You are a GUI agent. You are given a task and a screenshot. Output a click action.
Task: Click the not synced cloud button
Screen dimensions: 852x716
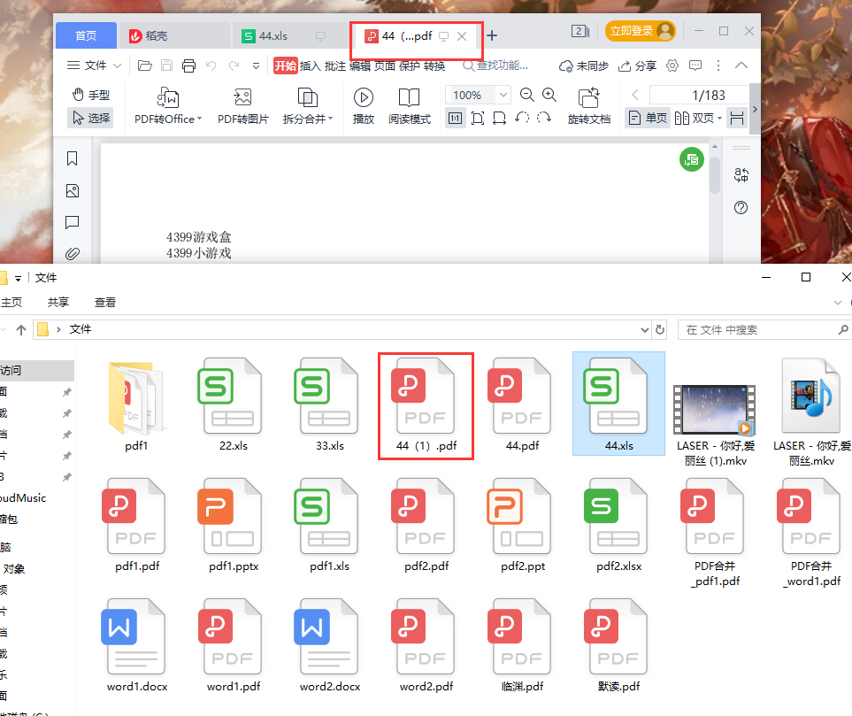tap(584, 65)
